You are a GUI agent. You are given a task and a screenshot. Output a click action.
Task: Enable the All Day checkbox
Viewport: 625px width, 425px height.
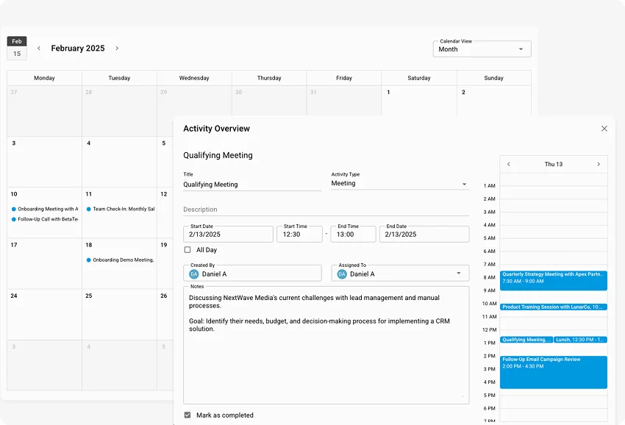(x=187, y=250)
